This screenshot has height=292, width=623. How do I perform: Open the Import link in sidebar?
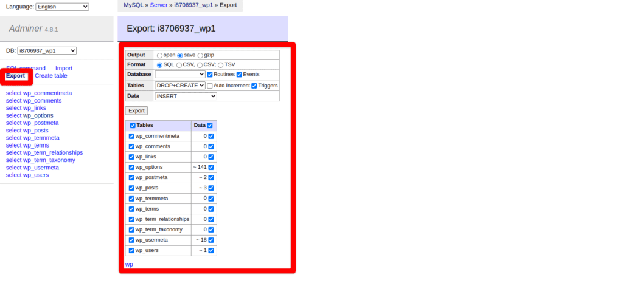[x=64, y=69]
